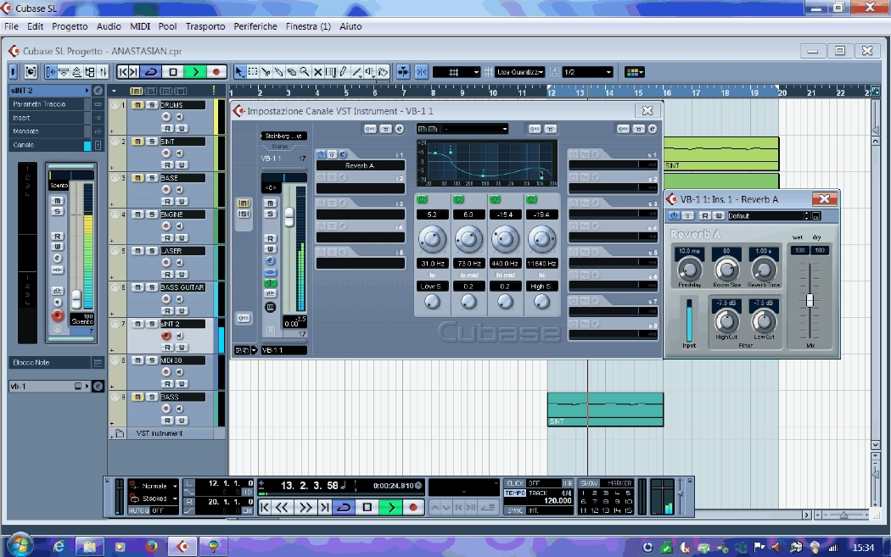891x557 pixels.
Task: Click the SHOW marker button
Action: tap(589, 483)
